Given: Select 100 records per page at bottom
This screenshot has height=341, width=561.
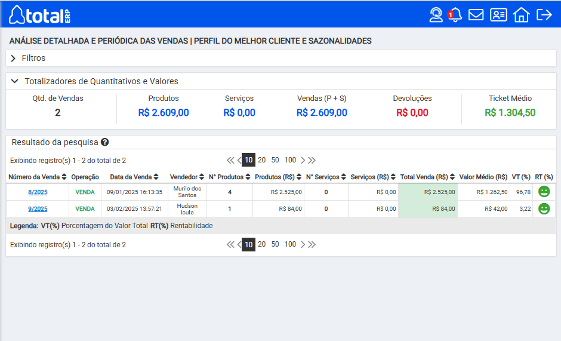Looking at the screenshot, I should tap(290, 244).
